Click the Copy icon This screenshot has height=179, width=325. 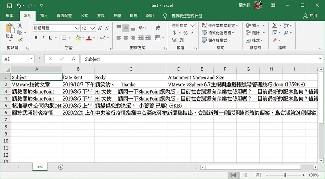tap(20, 32)
